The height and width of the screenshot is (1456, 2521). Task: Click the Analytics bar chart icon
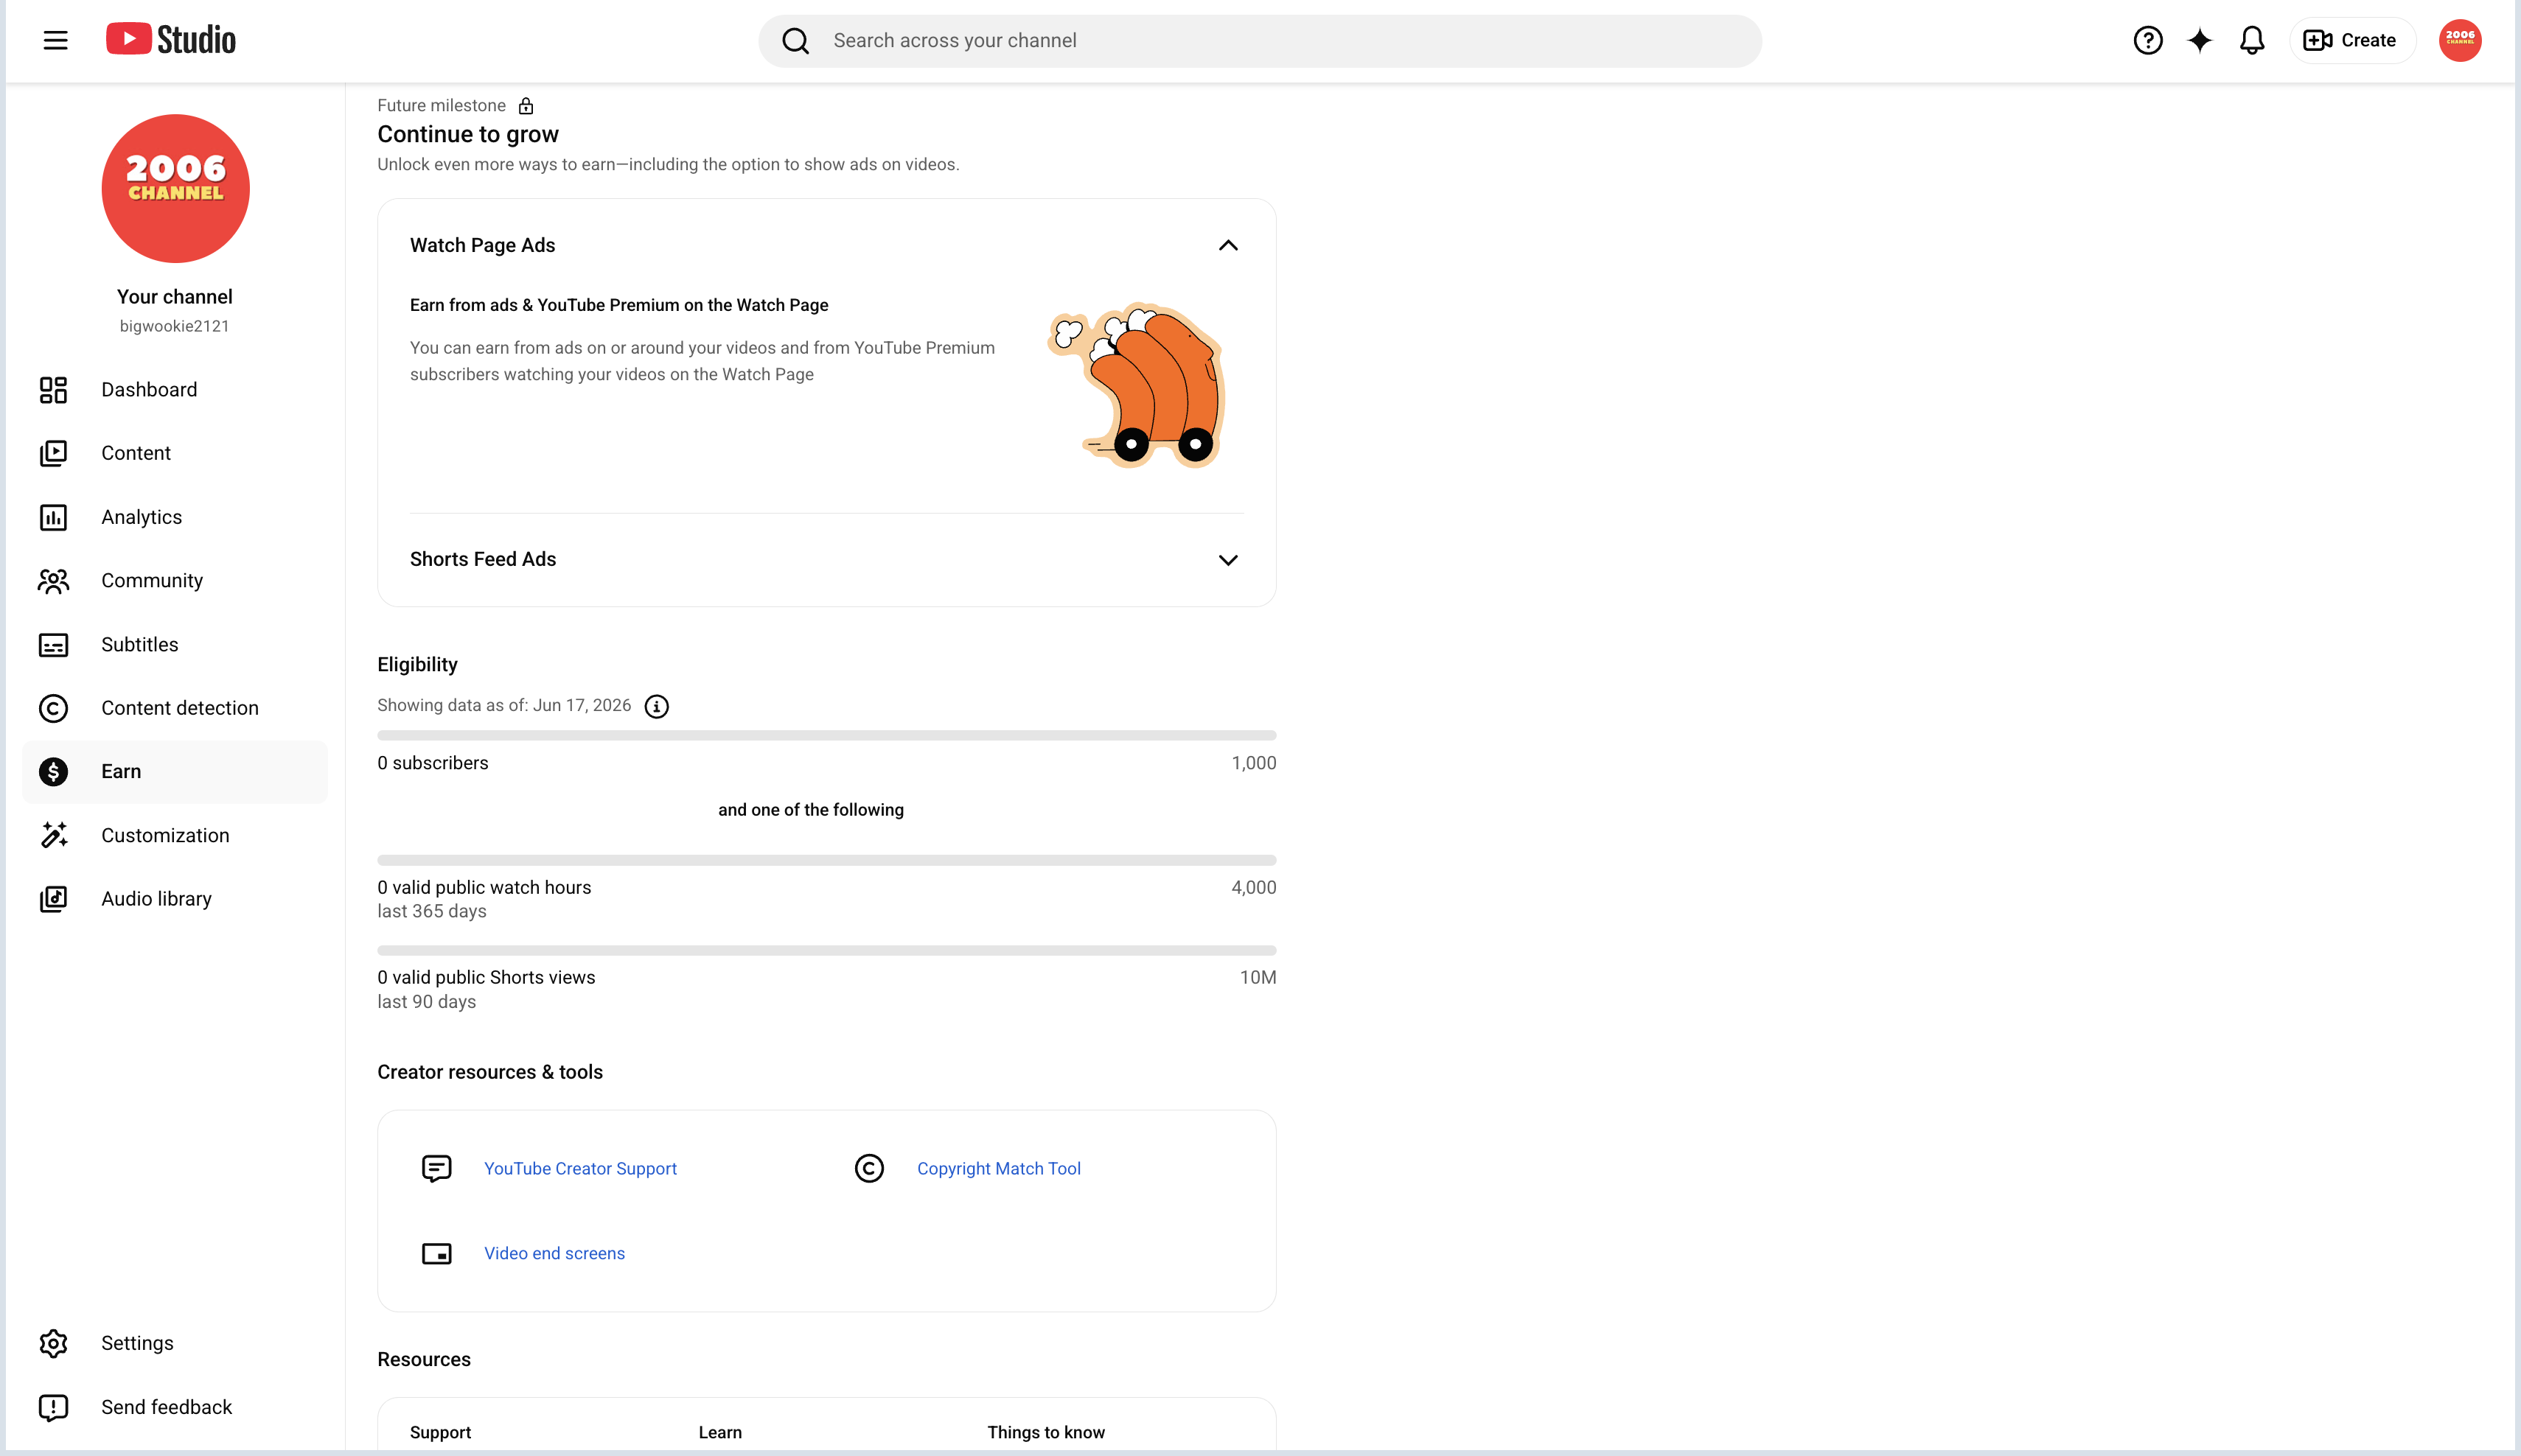53,517
